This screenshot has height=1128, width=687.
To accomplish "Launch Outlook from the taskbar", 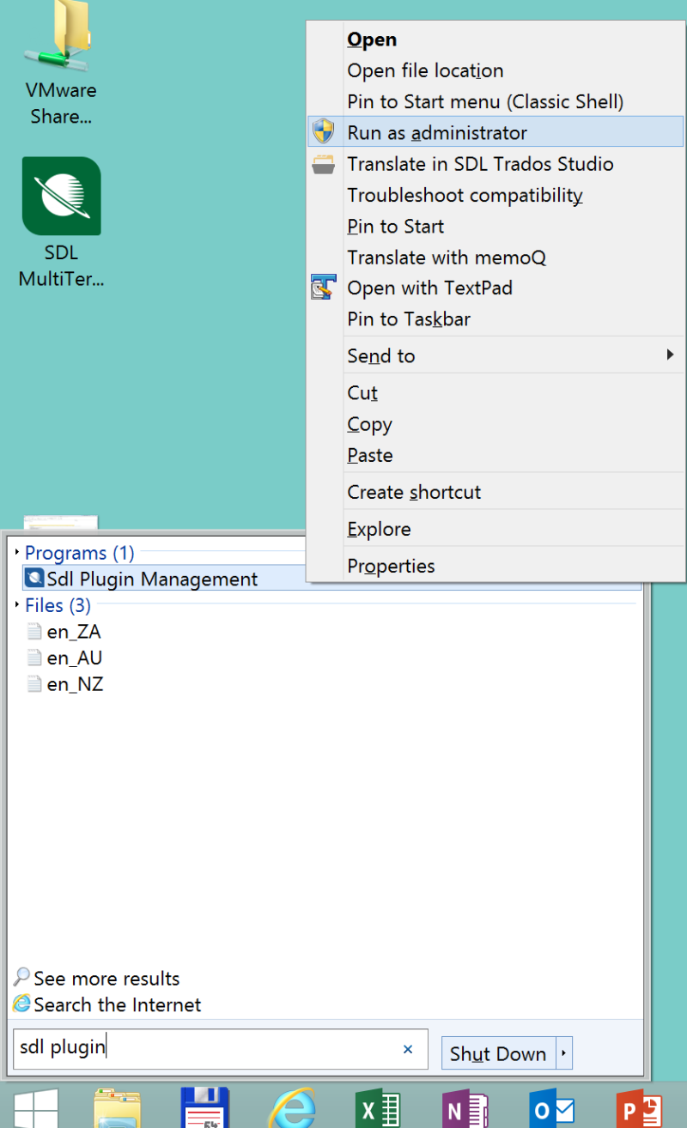I will [x=552, y=1110].
